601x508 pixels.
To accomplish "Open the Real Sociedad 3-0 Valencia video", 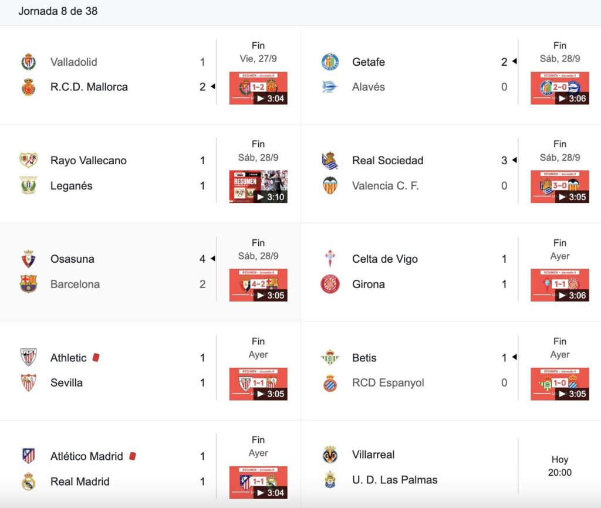I will pyautogui.click(x=559, y=187).
